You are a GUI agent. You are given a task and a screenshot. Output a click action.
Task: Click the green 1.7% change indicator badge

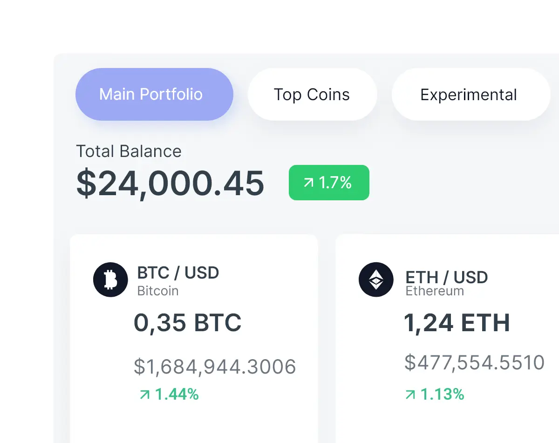coord(329,183)
